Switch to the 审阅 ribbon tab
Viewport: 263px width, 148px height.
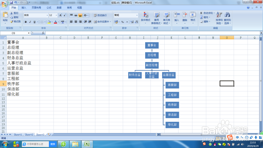[x=69, y=8]
